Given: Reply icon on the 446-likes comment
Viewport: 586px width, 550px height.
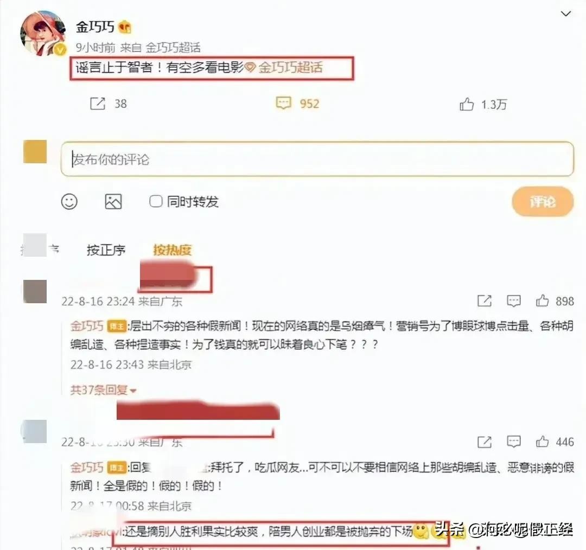Looking at the screenshot, I should tap(513, 442).
